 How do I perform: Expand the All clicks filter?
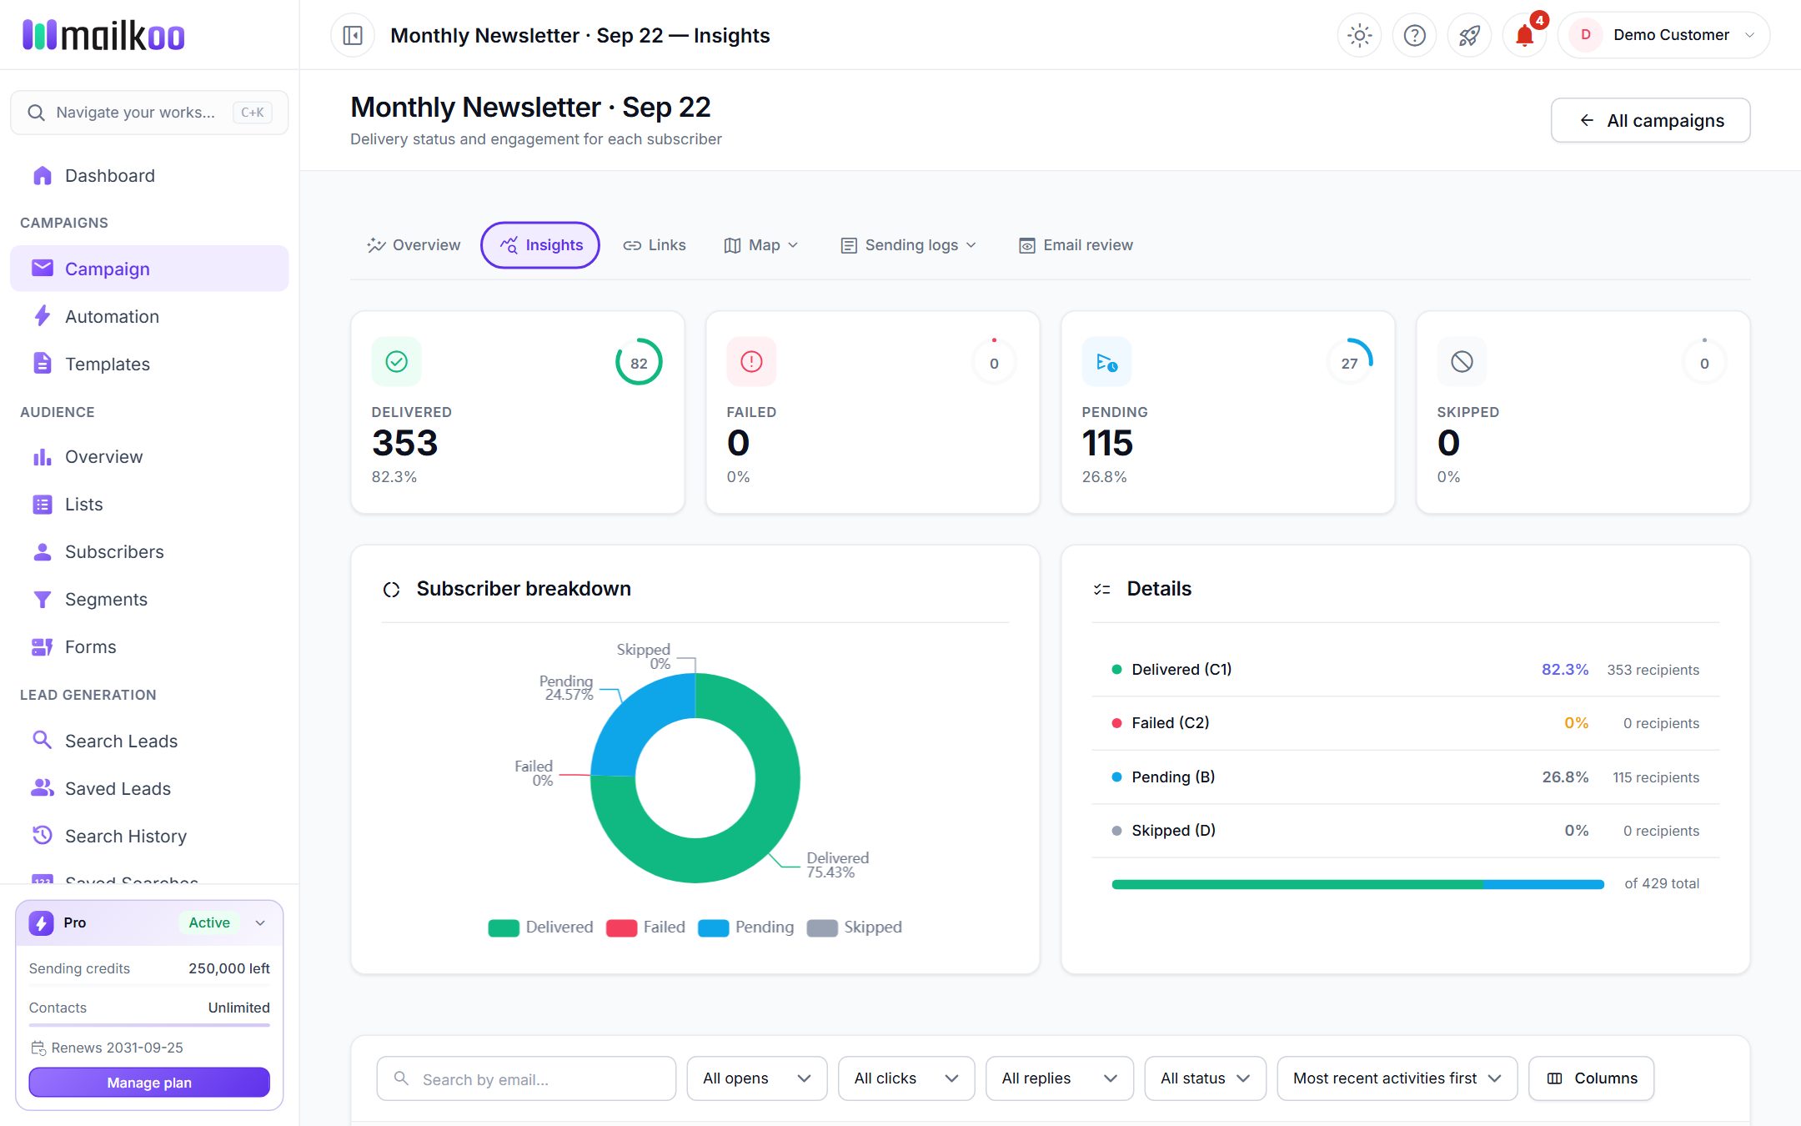906,1078
